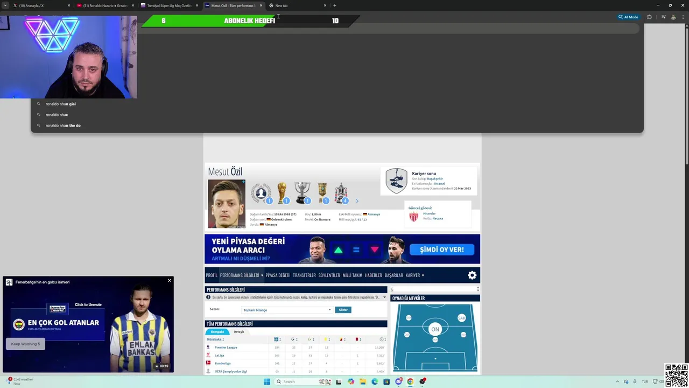Open the transfermarkt settings gear icon
Screen dimensions: 689x388
click(x=472, y=275)
